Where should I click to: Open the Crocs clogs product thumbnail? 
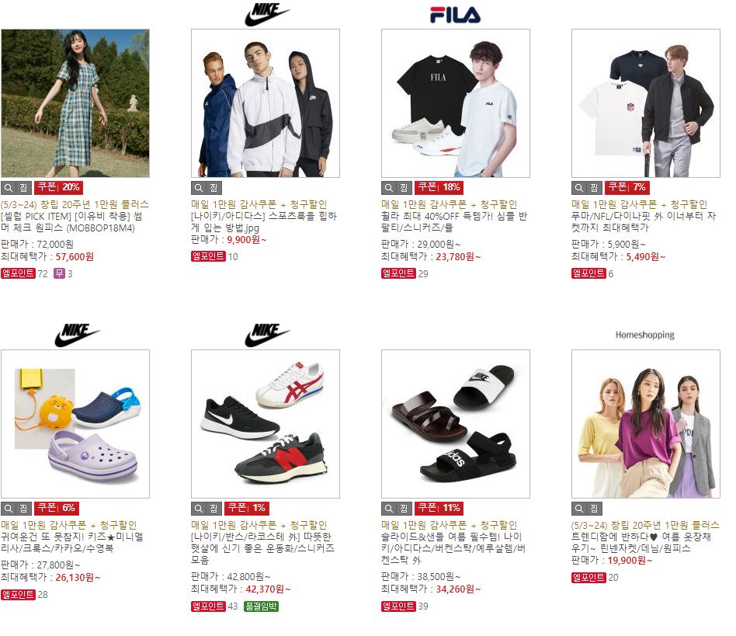pyautogui.click(x=75, y=424)
